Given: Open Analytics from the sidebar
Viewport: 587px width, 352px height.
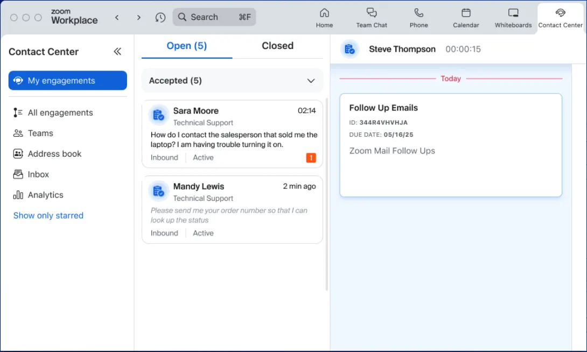Looking at the screenshot, I should point(45,195).
